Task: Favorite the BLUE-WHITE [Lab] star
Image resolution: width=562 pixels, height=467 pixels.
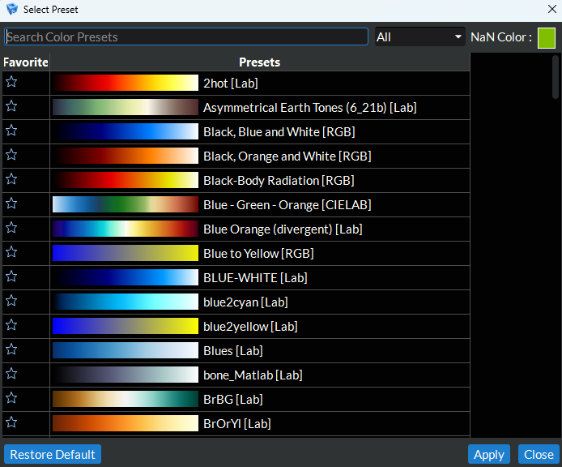Action: coord(11,276)
